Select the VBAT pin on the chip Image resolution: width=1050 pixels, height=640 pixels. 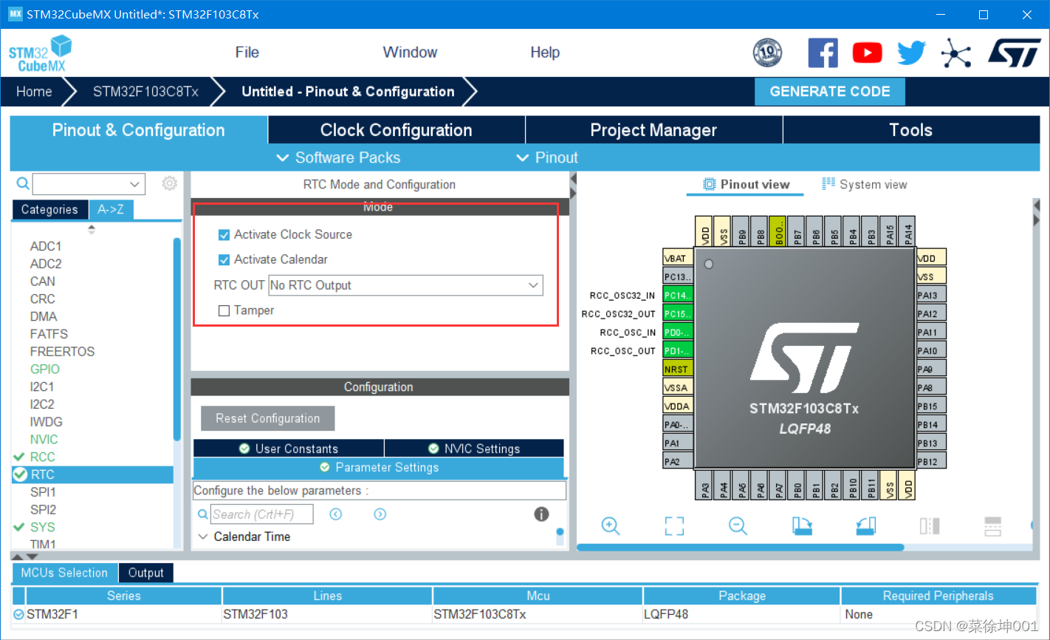coord(678,258)
